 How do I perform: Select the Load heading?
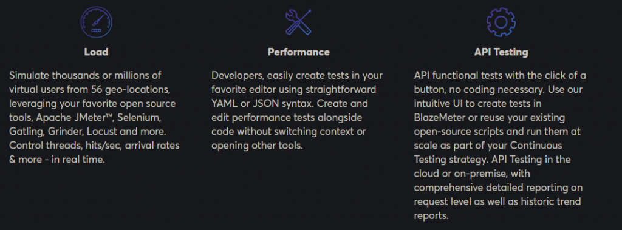point(97,52)
